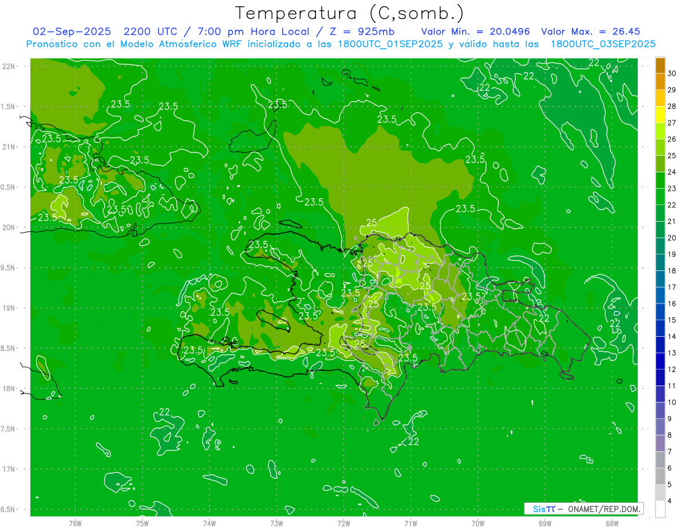687x531 pixels.
Task: Click the latitude label '21N'
Action: [x=9, y=147]
